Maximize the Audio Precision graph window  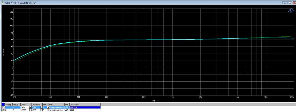point(290,2)
